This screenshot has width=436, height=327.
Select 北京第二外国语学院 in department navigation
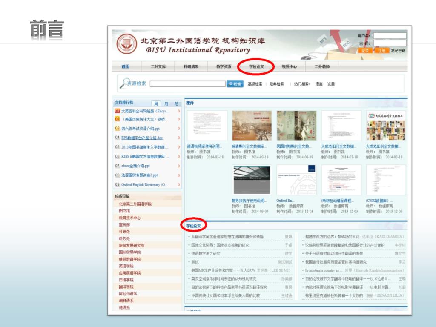click(135, 204)
